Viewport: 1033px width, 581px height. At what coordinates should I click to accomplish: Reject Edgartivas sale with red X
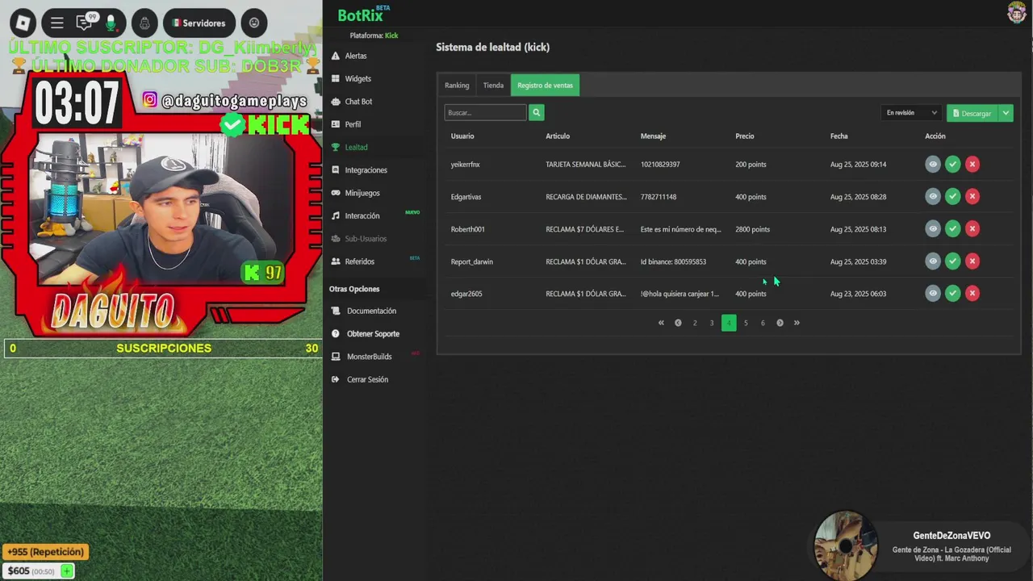(972, 196)
